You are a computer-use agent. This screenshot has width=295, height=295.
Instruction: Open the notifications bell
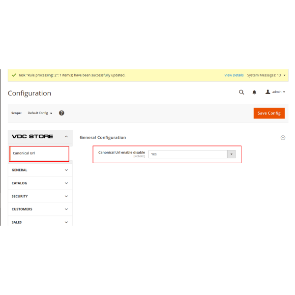[255, 92]
